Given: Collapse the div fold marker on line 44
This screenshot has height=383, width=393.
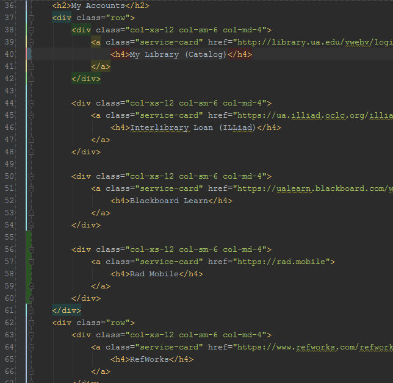Looking at the screenshot, I should point(31,103).
